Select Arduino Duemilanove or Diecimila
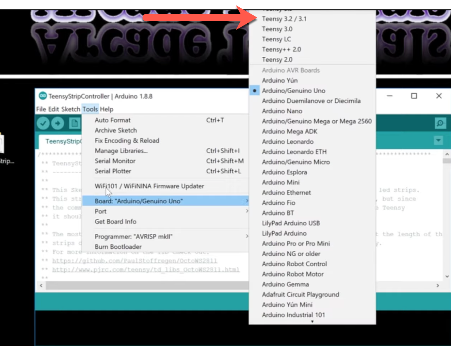 click(x=312, y=101)
